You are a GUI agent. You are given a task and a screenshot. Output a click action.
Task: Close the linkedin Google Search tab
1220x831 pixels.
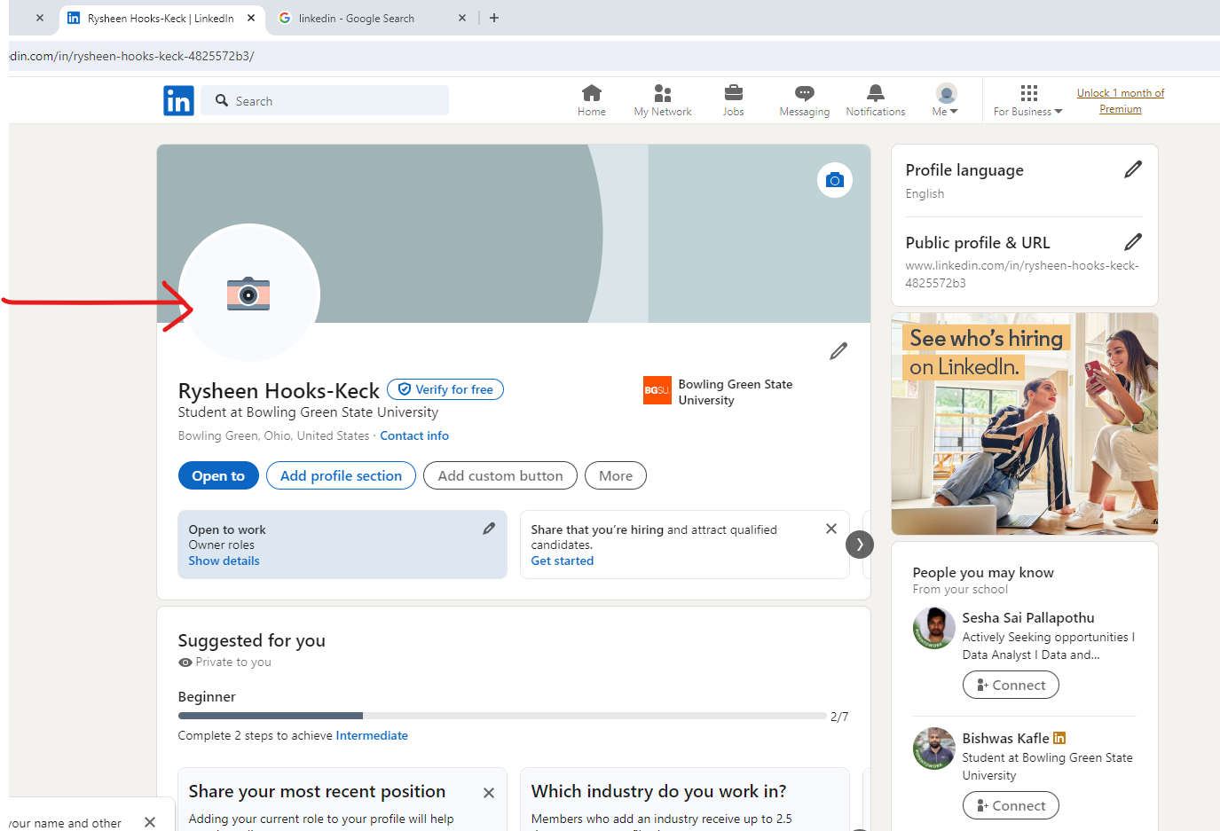pos(462,18)
